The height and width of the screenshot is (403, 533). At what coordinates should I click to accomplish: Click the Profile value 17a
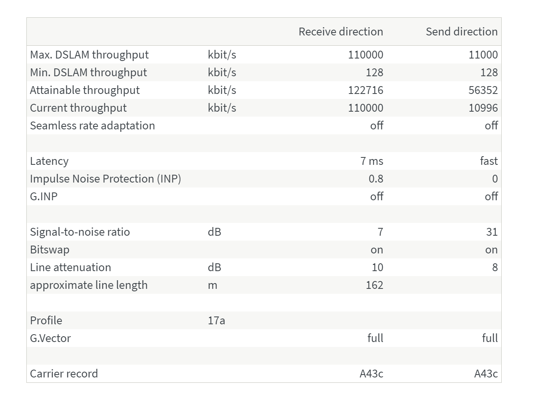click(216, 321)
